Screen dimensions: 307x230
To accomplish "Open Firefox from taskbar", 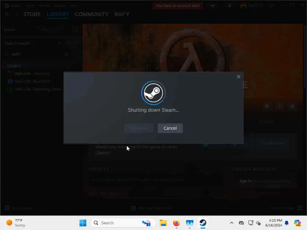I will point(176,223).
